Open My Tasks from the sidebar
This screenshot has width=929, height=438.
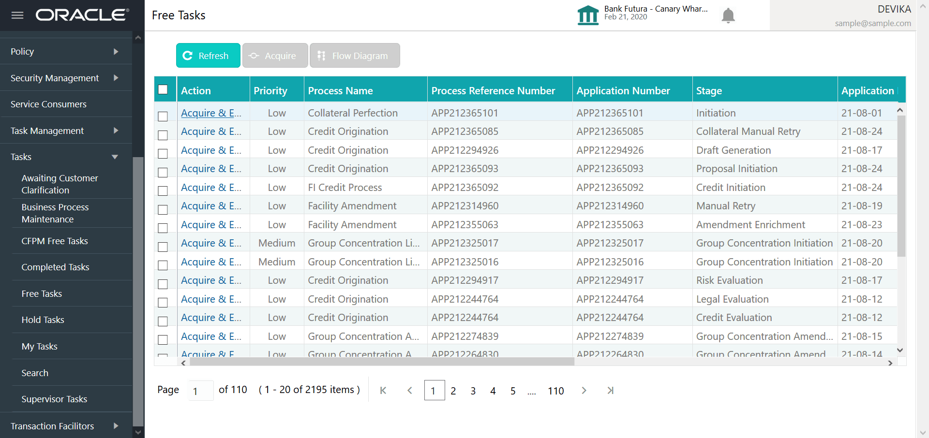click(x=40, y=346)
